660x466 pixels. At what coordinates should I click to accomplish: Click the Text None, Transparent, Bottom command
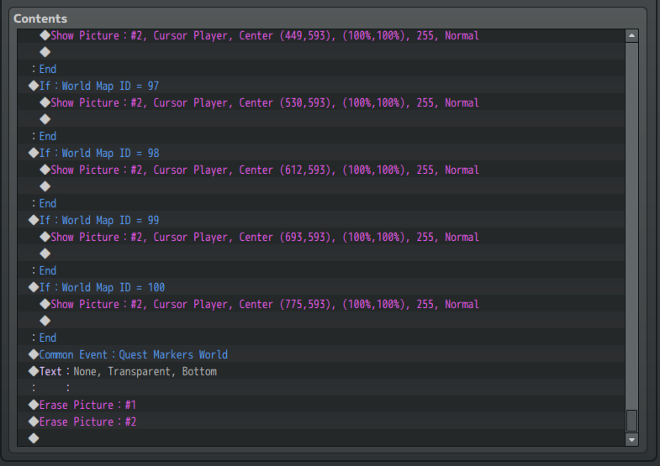(x=128, y=371)
